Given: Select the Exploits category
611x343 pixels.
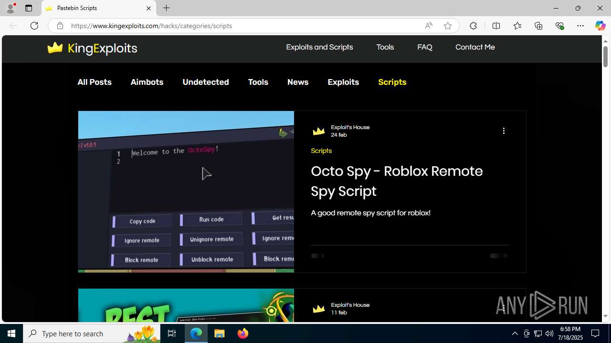Looking at the screenshot, I should [343, 82].
